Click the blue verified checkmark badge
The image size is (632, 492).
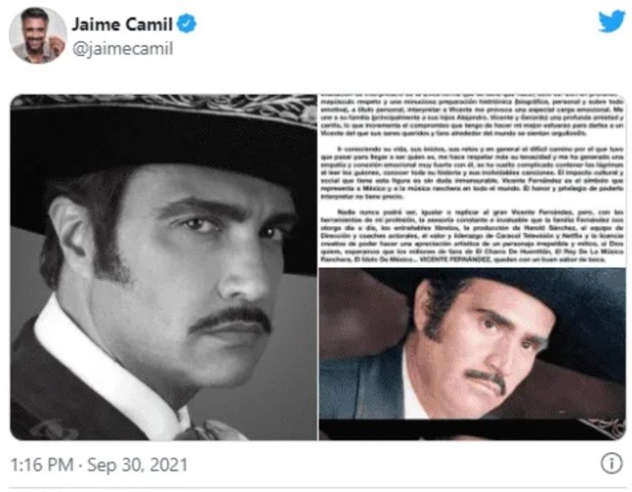(x=187, y=24)
